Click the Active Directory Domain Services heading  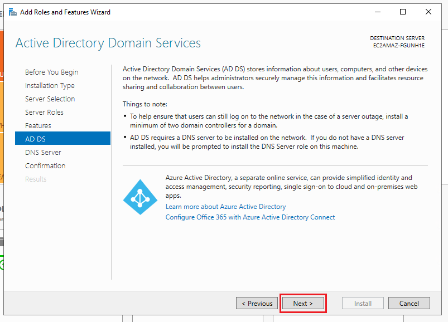click(x=108, y=43)
